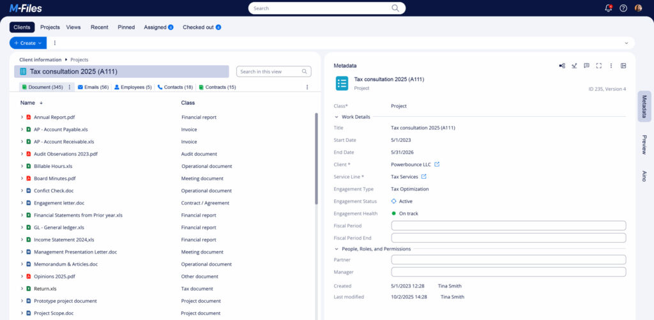Image resolution: width=654 pixels, height=320 pixels.
Task: Expand the Billable Hours.xls row
Action: coord(22,166)
